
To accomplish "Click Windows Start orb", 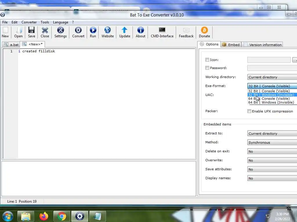I will [x=7, y=216].
